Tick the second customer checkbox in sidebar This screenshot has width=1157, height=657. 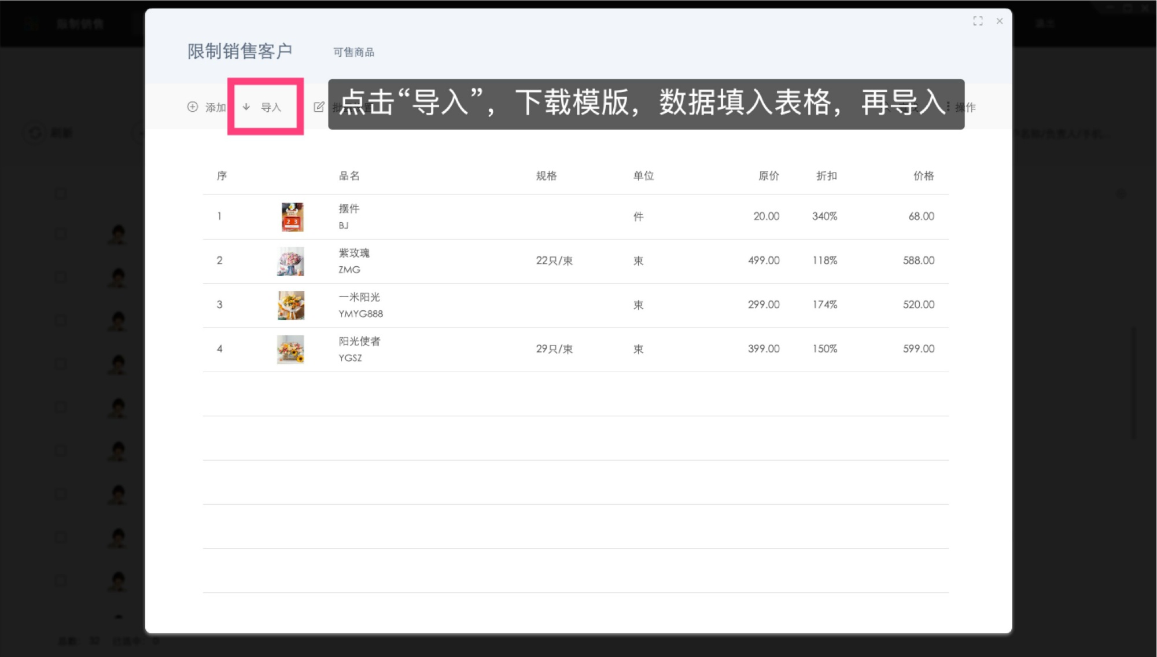pos(61,277)
